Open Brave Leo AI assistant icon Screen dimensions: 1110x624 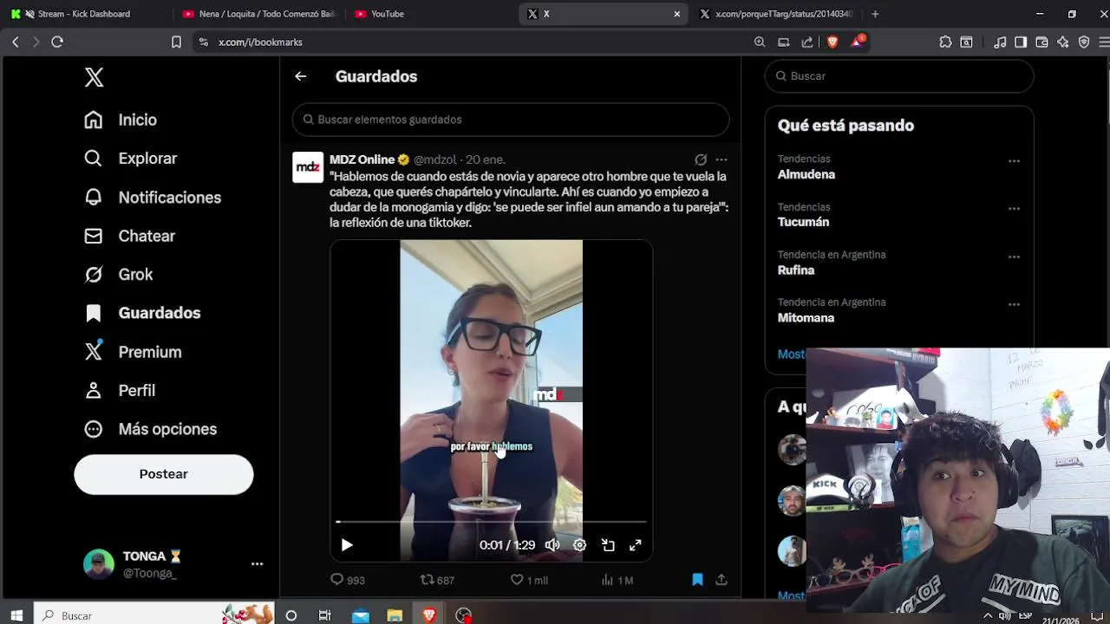pos(1063,42)
